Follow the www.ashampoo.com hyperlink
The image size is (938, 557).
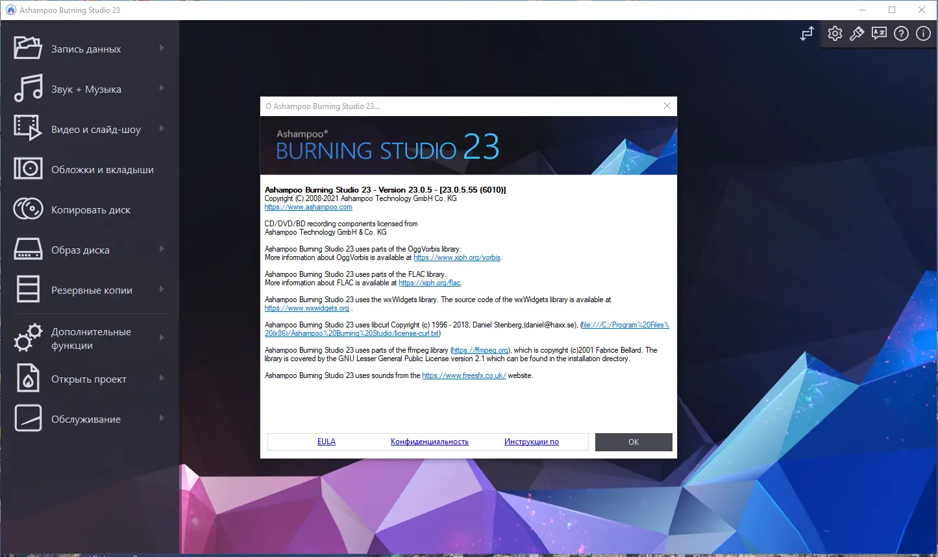coord(308,206)
